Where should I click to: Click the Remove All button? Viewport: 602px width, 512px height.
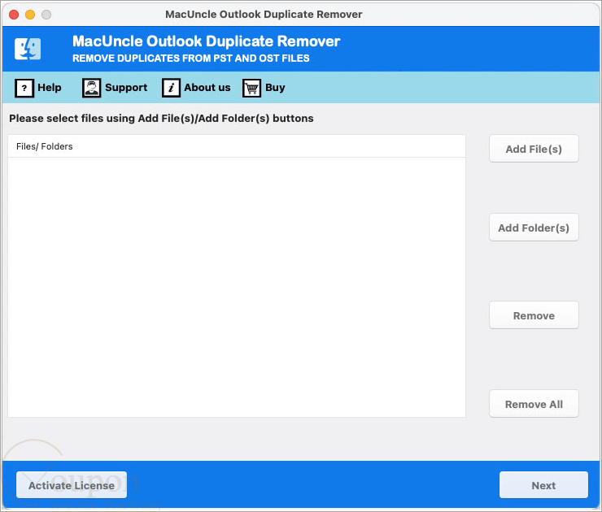[x=534, y=404]
